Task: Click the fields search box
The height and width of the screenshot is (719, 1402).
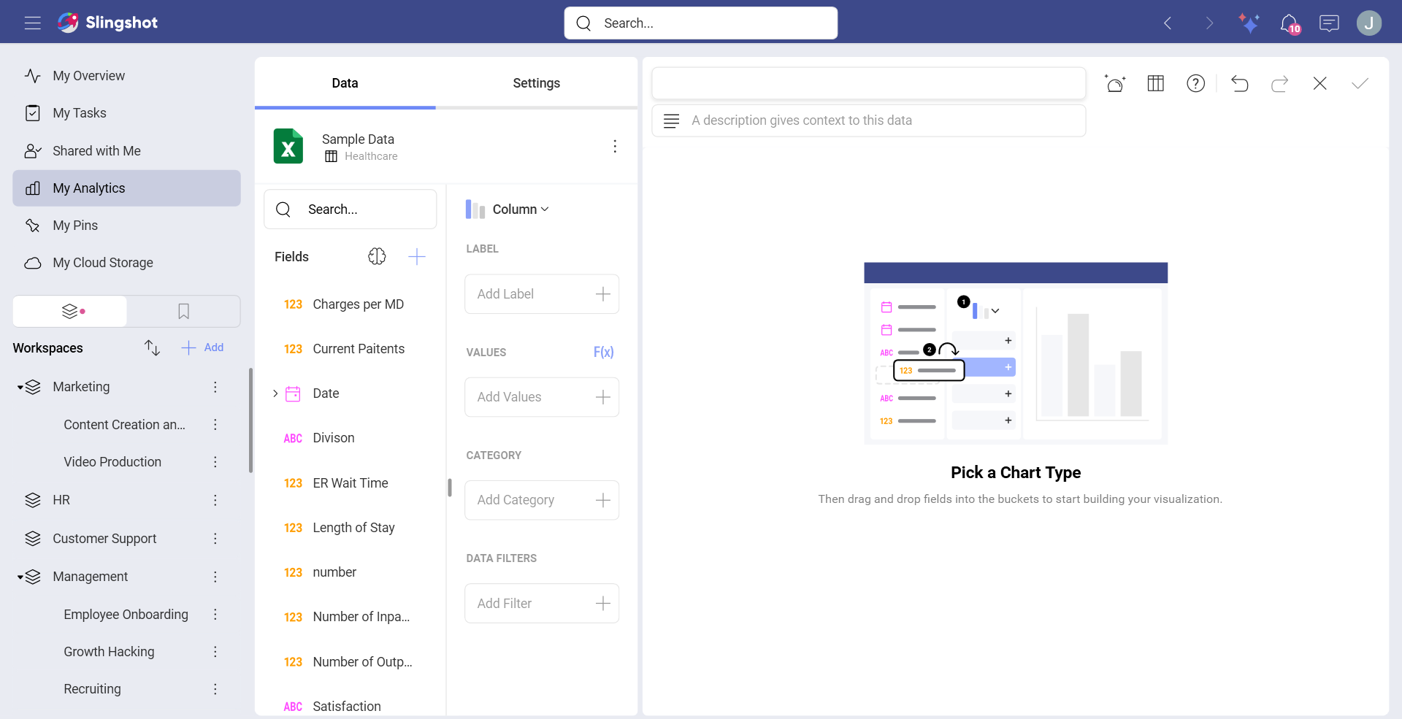Action: click(x=350, y=209)
